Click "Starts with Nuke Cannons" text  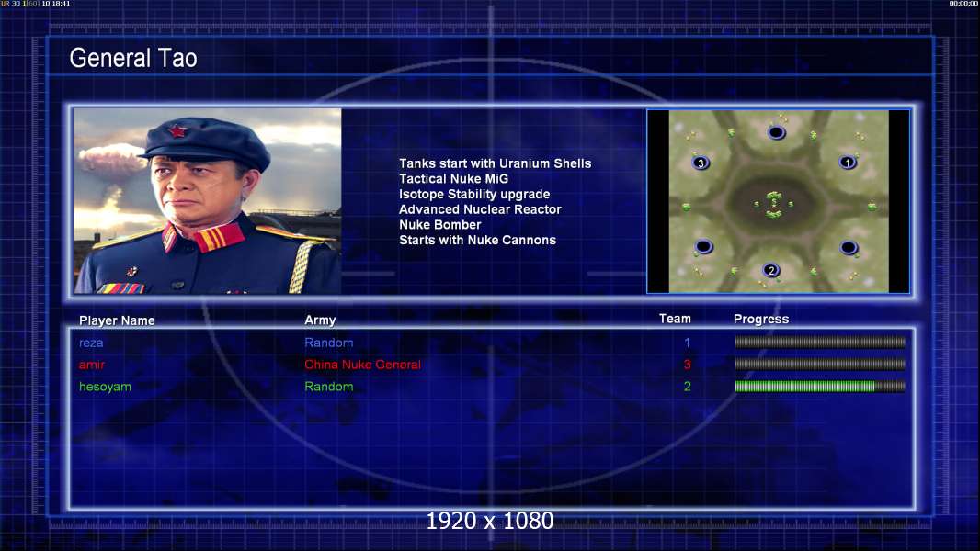(x=477, y=240)
